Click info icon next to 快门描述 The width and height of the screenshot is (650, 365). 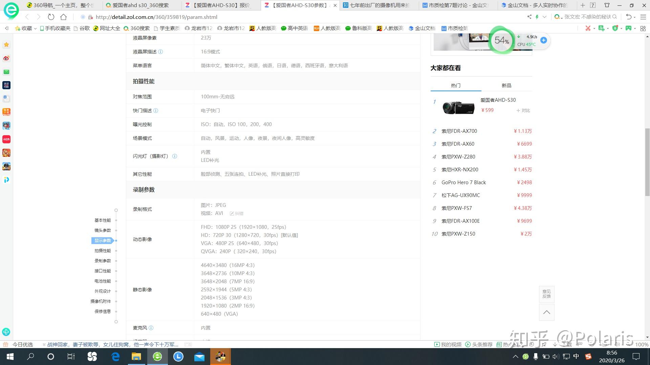click(x=156, y=111)
